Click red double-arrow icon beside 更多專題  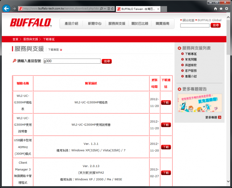[220, 117]
